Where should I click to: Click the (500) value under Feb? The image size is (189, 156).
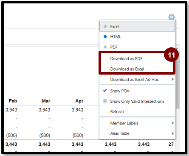(11, 135)
